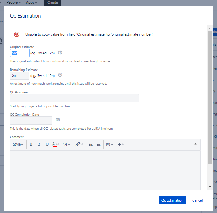This screenshot has height=213, width=217.
Task: Toggle italic formatting in comment toolbar
Action: 39,144
